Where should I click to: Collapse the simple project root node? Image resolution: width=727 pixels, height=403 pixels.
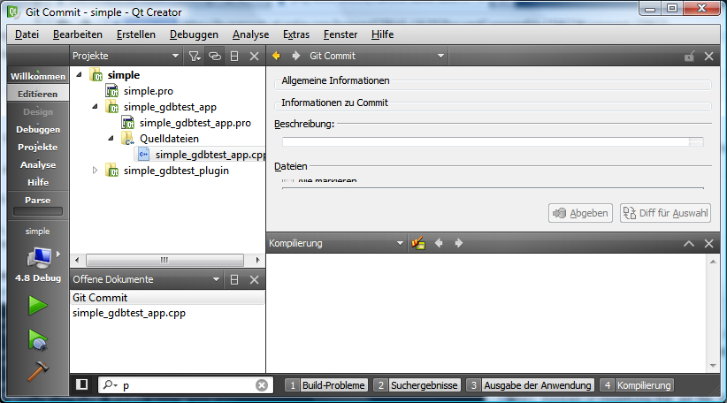[80, 74]
